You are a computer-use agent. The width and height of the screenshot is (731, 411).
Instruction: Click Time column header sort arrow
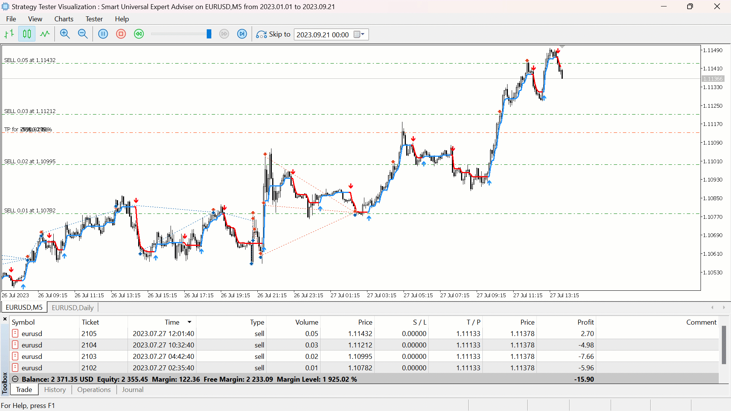click(189, 322)
